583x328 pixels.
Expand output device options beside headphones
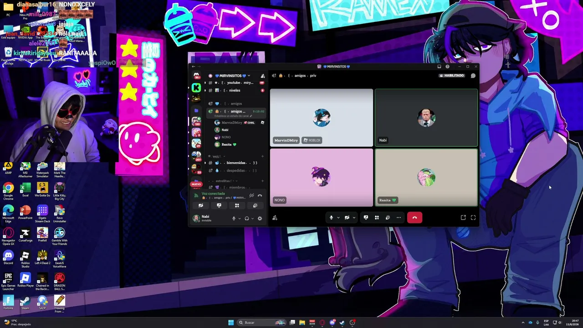click(x=252, y=218)
